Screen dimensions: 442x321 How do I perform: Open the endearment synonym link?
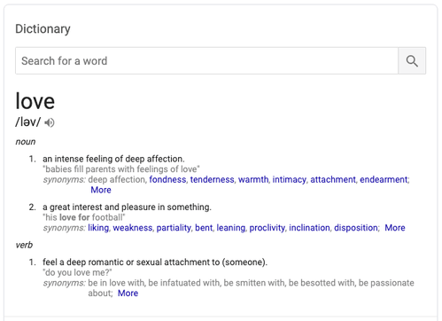384,179
